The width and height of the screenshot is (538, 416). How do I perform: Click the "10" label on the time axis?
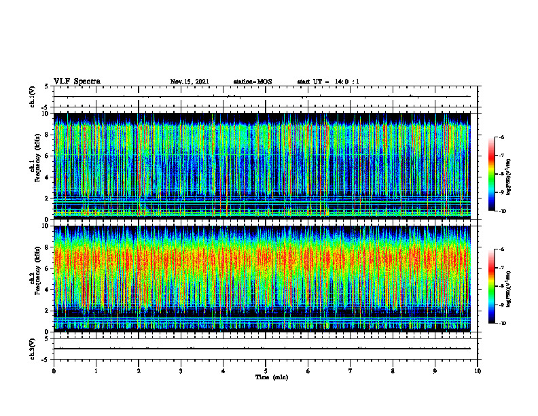478,371
